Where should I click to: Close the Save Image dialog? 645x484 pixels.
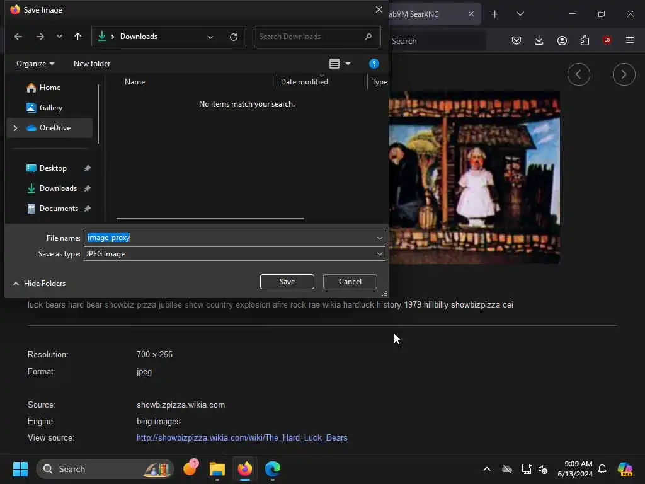point(379,9)
